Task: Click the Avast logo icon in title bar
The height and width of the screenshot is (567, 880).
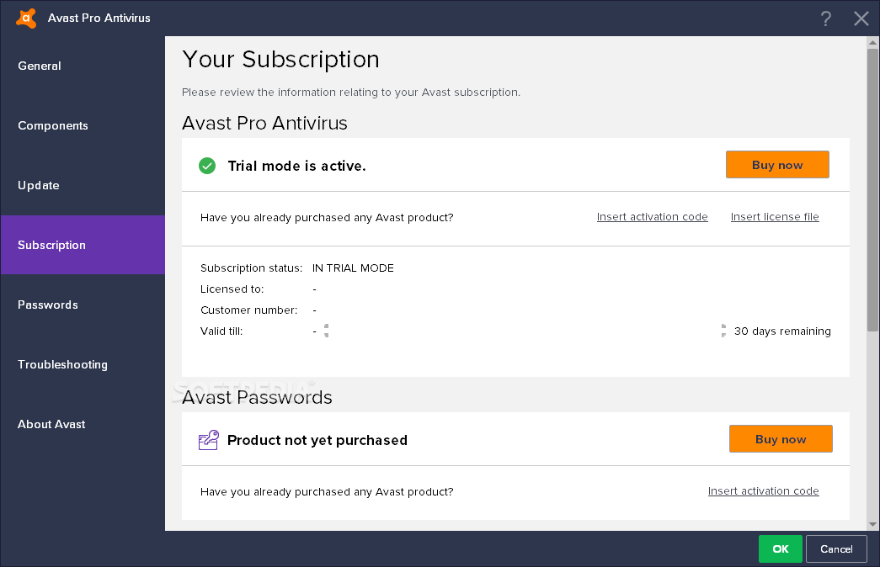Action: pyautogui.click(x=26, y=18)
